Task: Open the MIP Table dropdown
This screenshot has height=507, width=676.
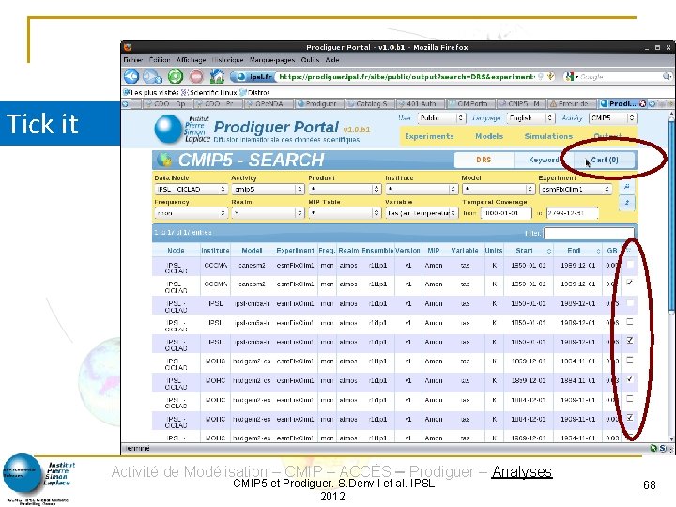Action: [x=345, y=213]
